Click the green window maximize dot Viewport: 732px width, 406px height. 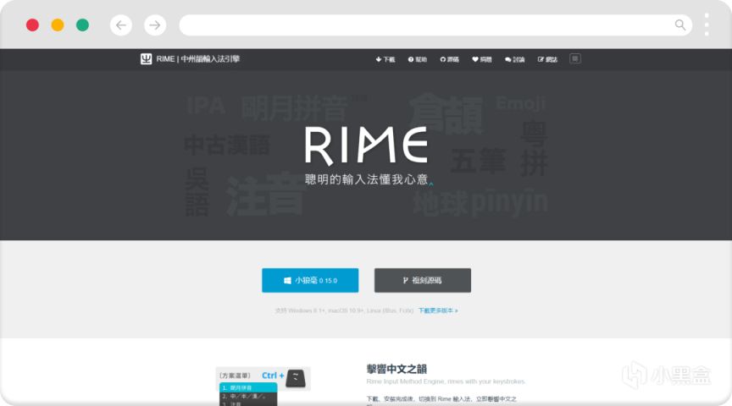point(83,25)
